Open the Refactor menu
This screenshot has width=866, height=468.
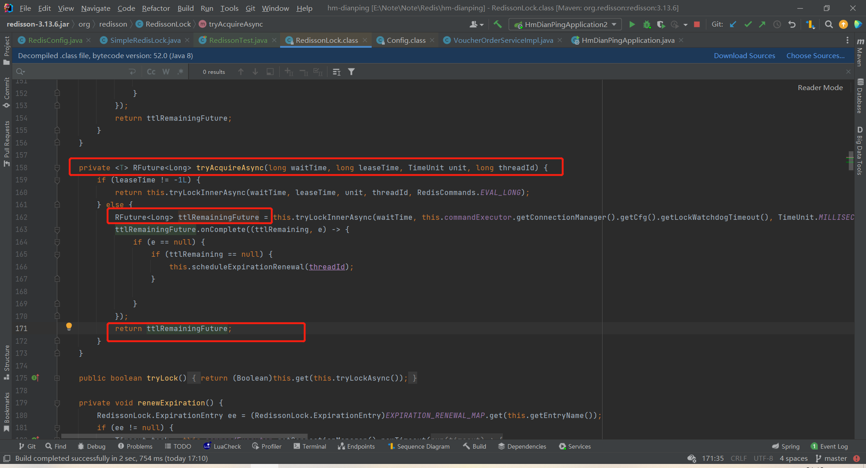156,8
